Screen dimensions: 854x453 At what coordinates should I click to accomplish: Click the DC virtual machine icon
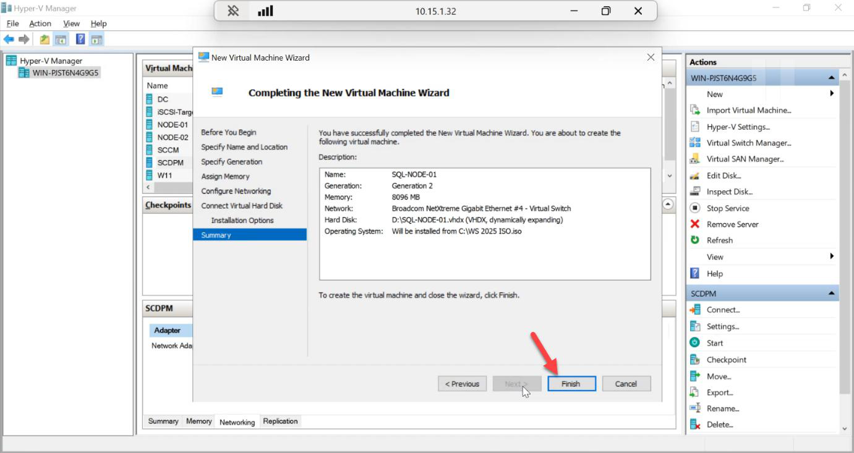click(149, 99)
